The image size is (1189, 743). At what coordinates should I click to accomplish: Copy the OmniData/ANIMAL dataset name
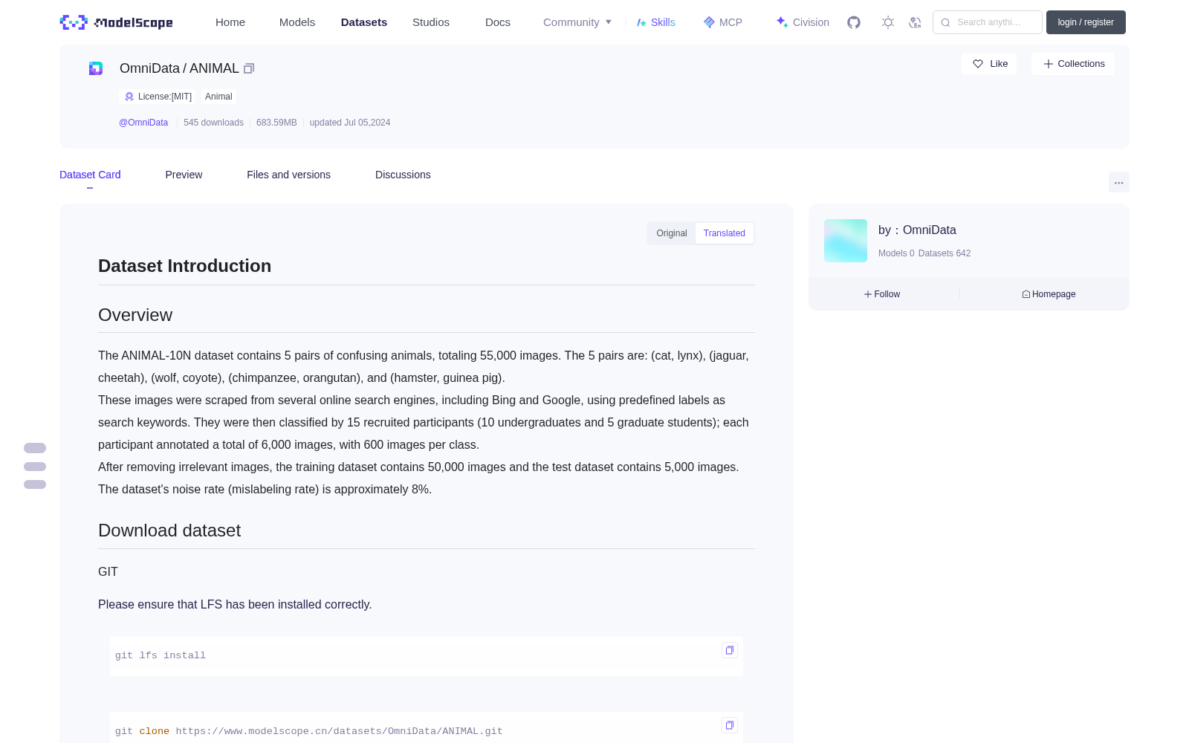click(x=249, y=68)
